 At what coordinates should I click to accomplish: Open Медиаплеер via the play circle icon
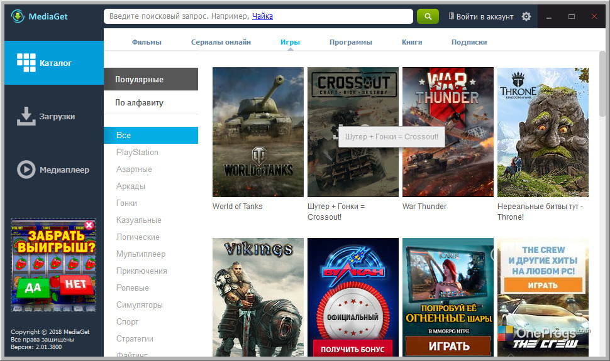point(26,170)
